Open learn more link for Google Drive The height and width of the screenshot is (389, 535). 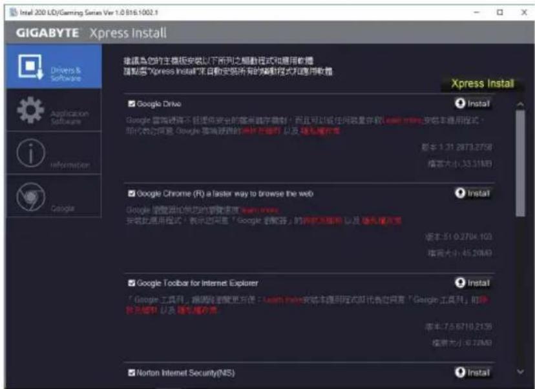(404, 120)
